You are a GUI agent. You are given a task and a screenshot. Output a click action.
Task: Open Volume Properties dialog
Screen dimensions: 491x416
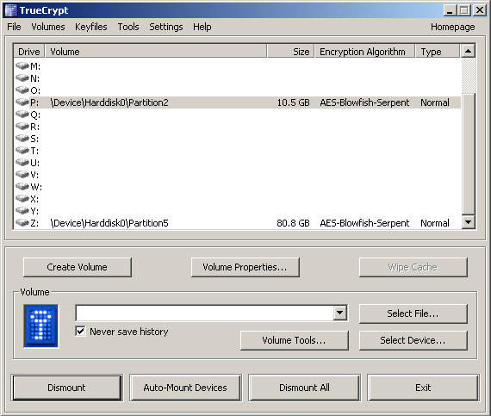pyautogui.click(x=245, y=267)
